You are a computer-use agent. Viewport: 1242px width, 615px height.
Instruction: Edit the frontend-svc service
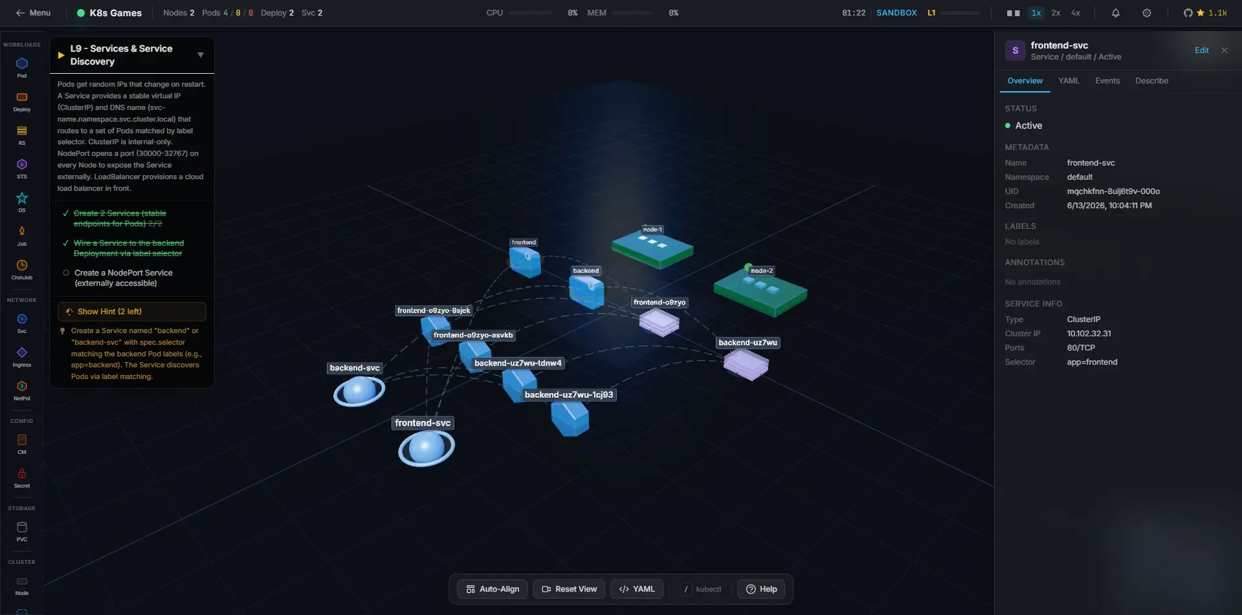point(1201,50)
